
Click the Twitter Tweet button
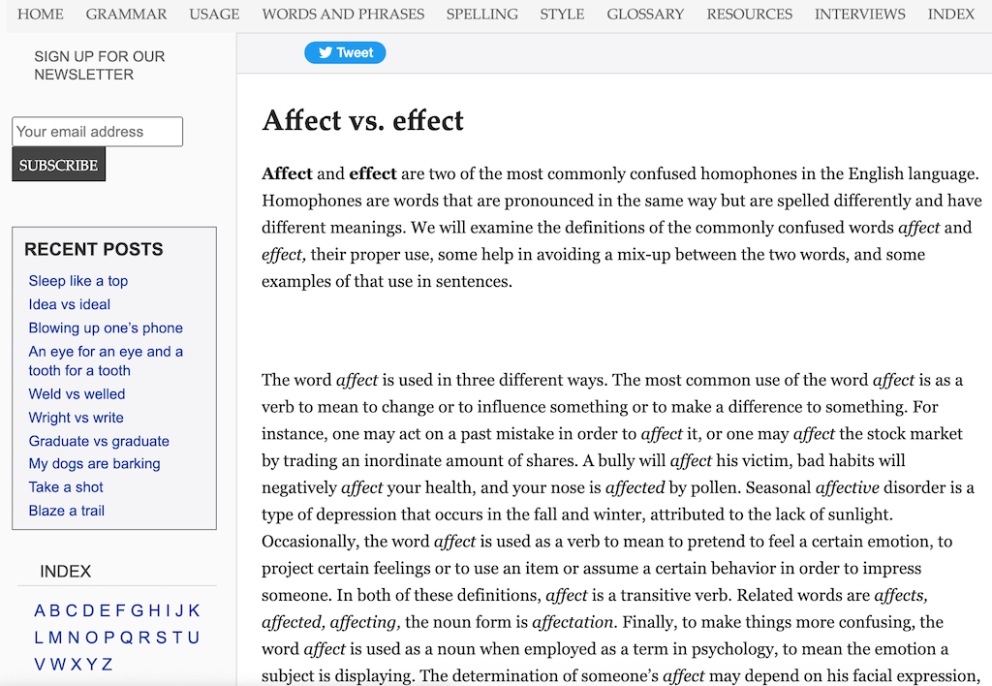(345, 53)
